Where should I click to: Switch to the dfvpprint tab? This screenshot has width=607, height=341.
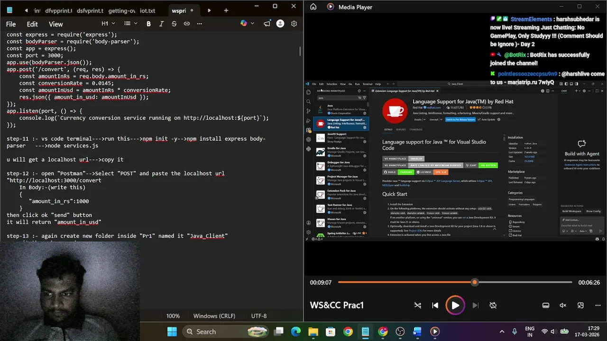(x=59, y=10)
